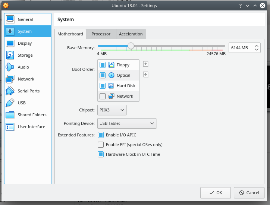Open Shared Folders category icon
270x205 pixels.
[10, 115]
